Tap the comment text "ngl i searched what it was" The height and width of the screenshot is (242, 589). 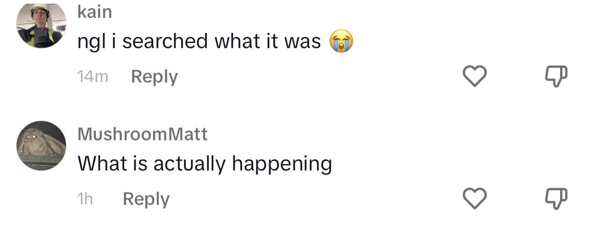199,42
